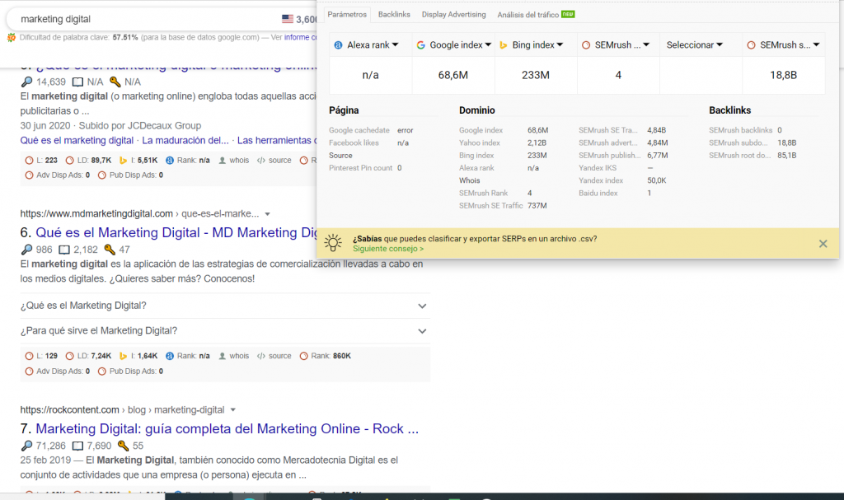Click the page icon next to 2,182
844x500 pixels.
[x=64, y=250]
